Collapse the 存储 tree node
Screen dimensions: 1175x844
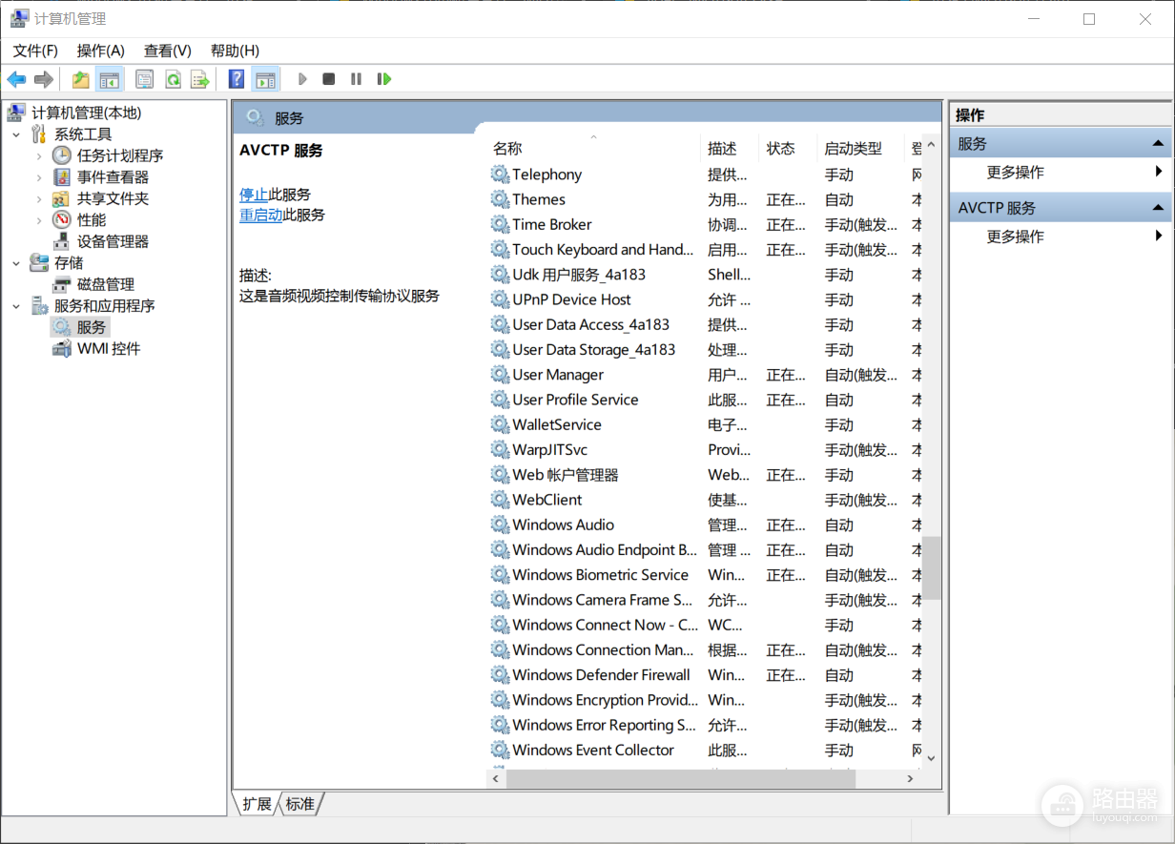click(16, 263)
